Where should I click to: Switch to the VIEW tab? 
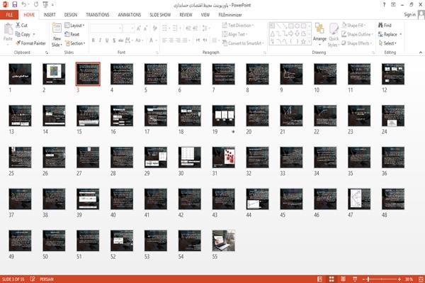[205, 15]
